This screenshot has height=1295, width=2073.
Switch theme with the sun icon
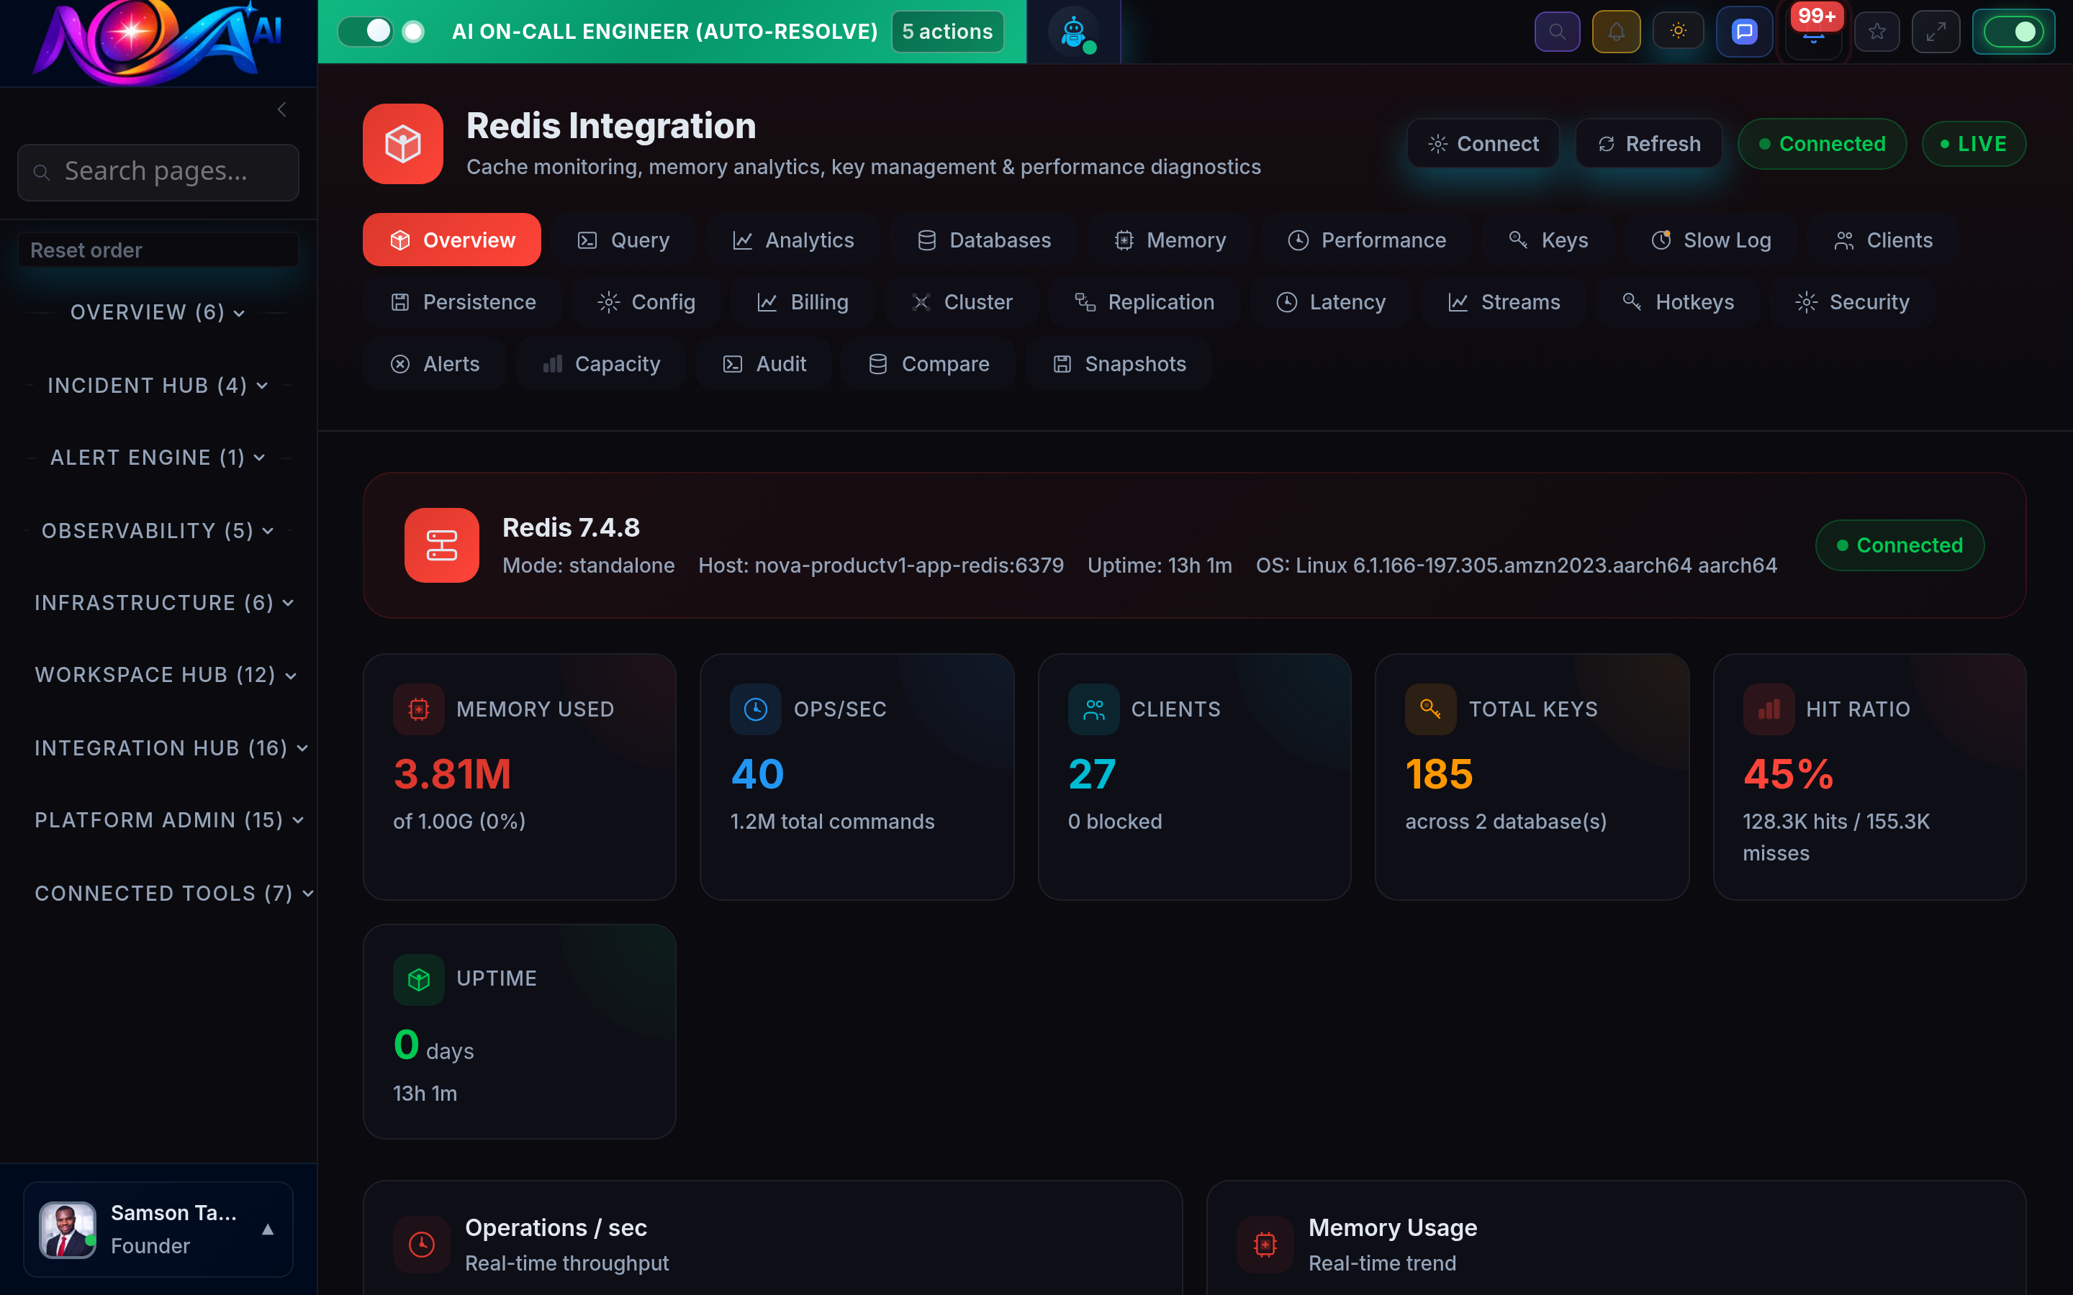(1678, 31)
